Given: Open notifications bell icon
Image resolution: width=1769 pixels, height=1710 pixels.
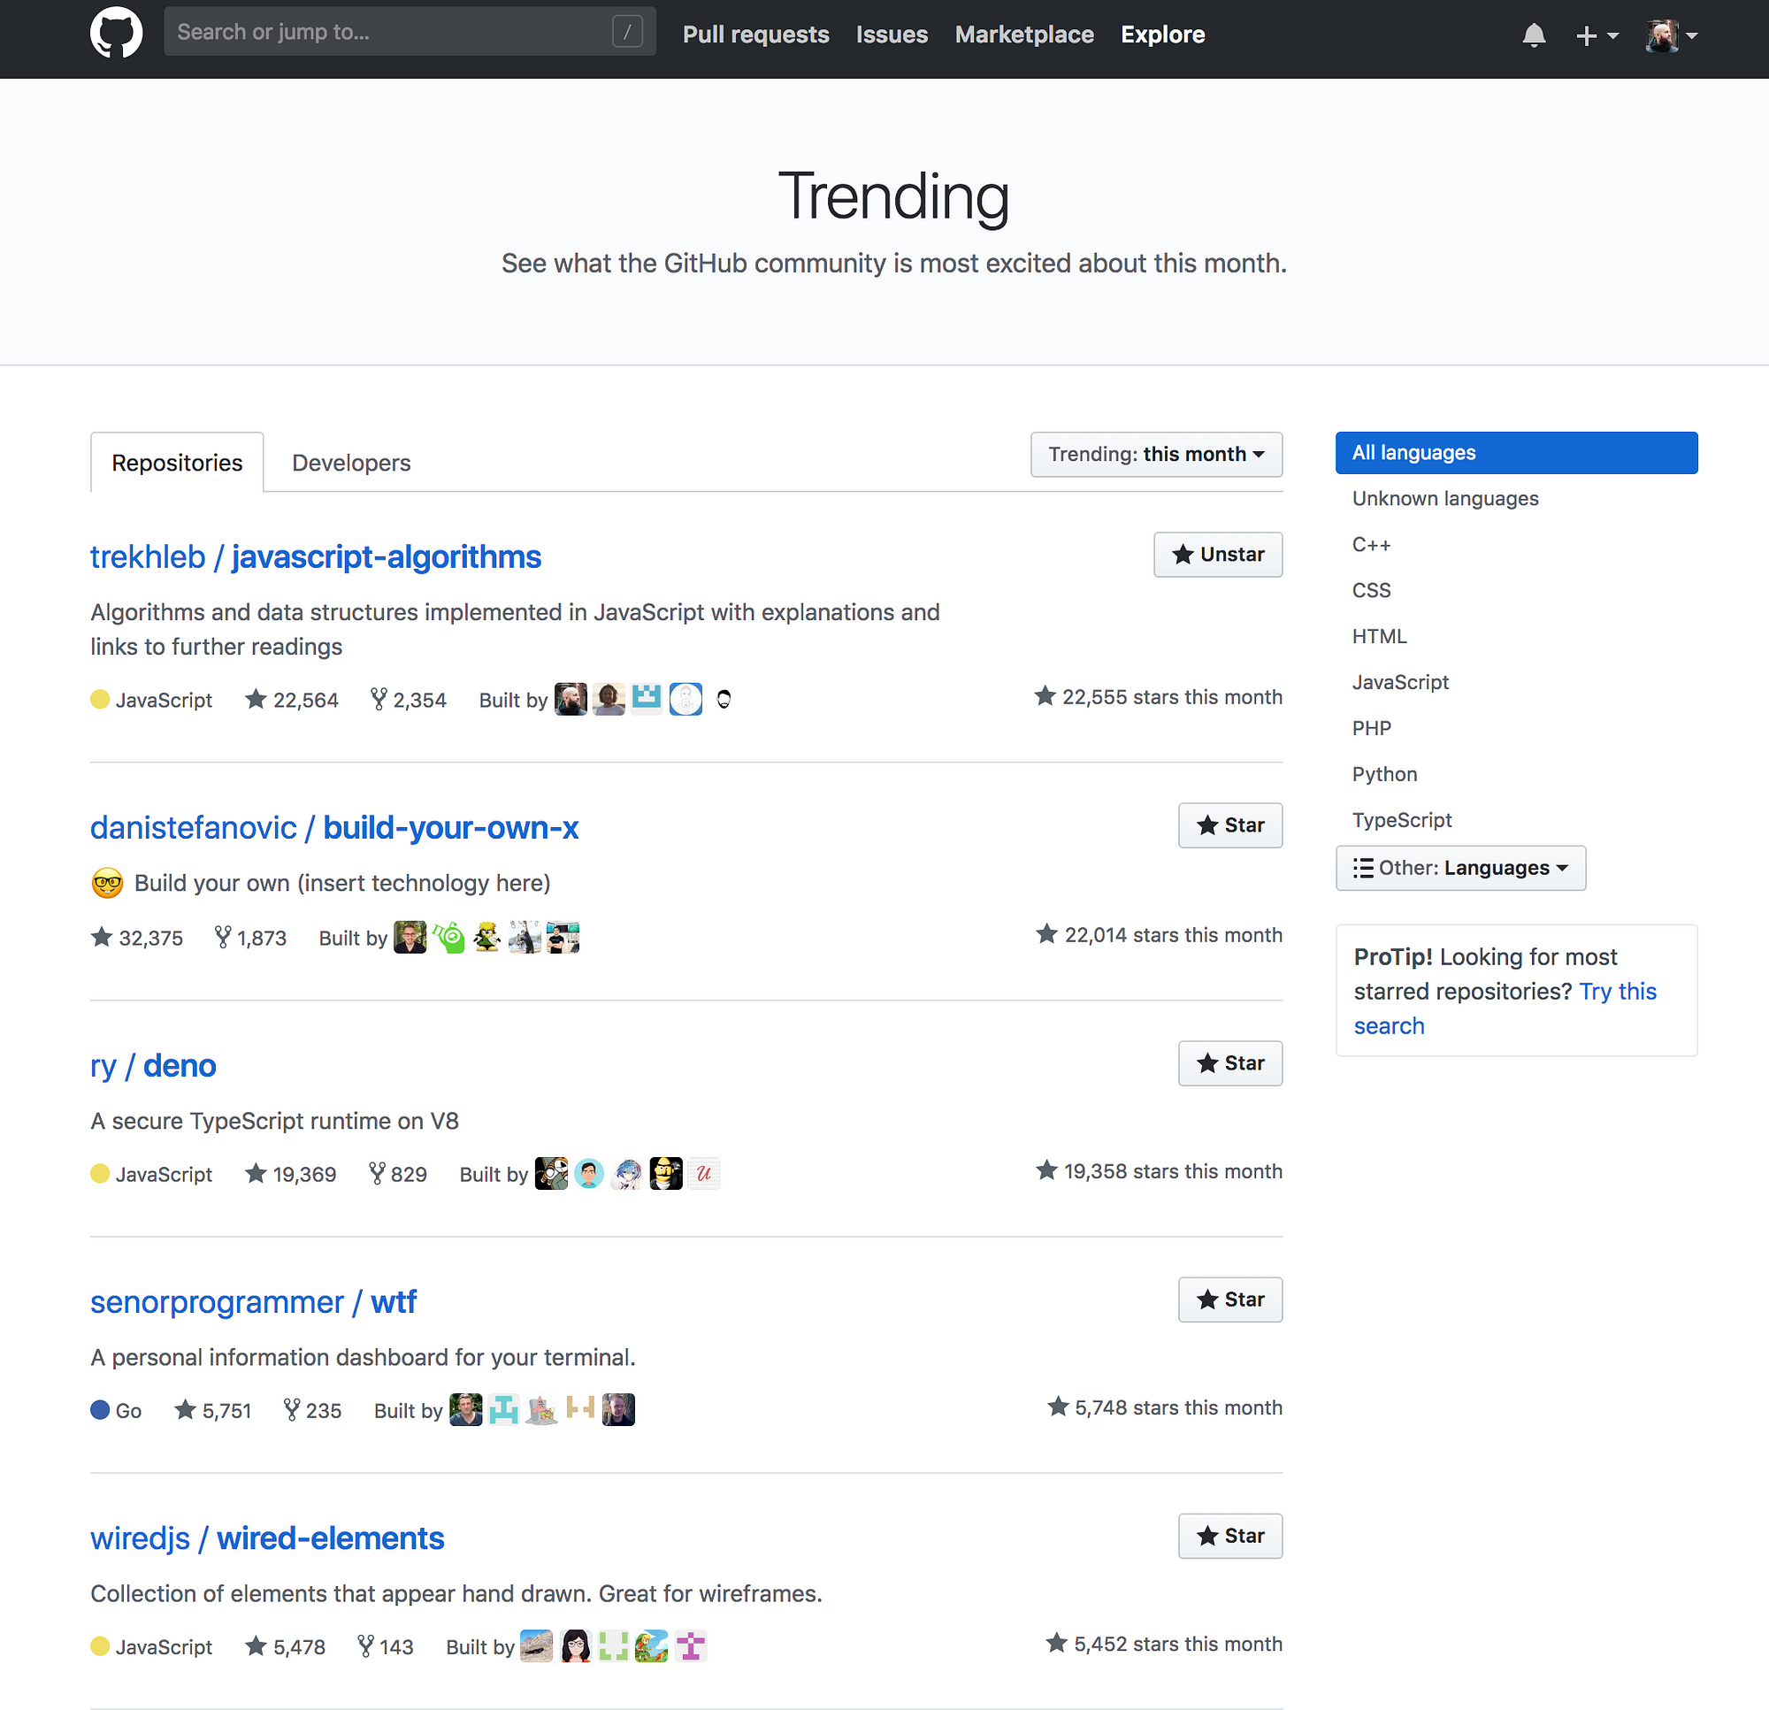Looking at the screenshot, I should 1534,35.
